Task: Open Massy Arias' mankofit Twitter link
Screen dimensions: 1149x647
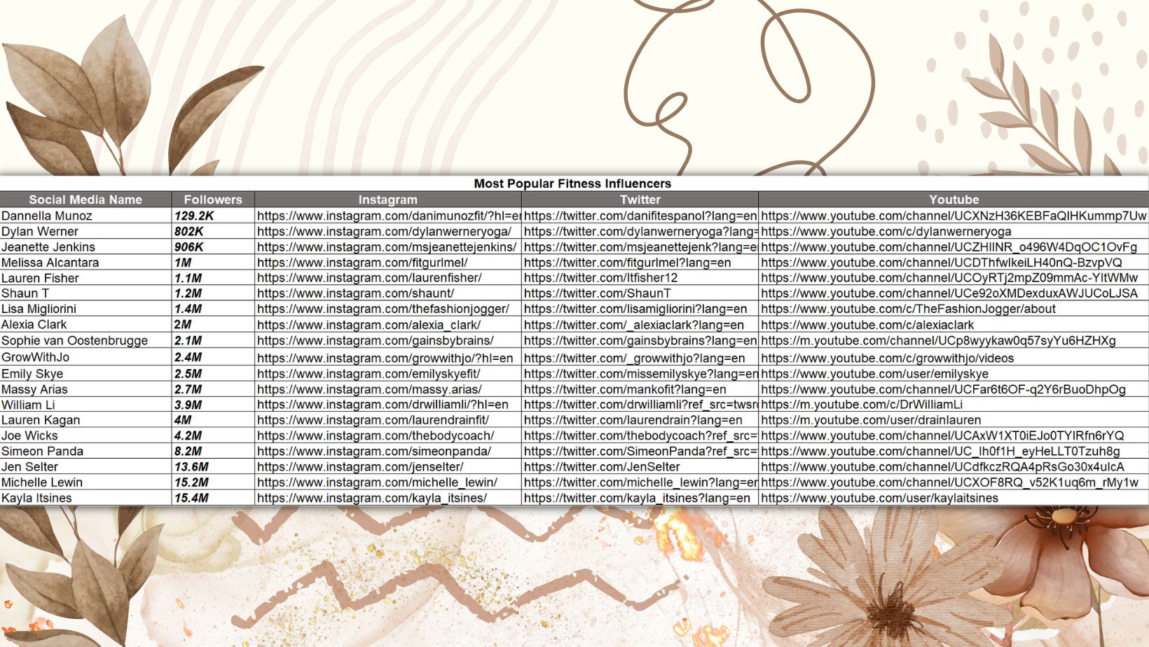Action: pos(625,389)
